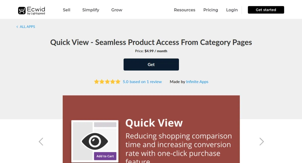Select Pricing in the navigation bar

[x=211, y=10]
